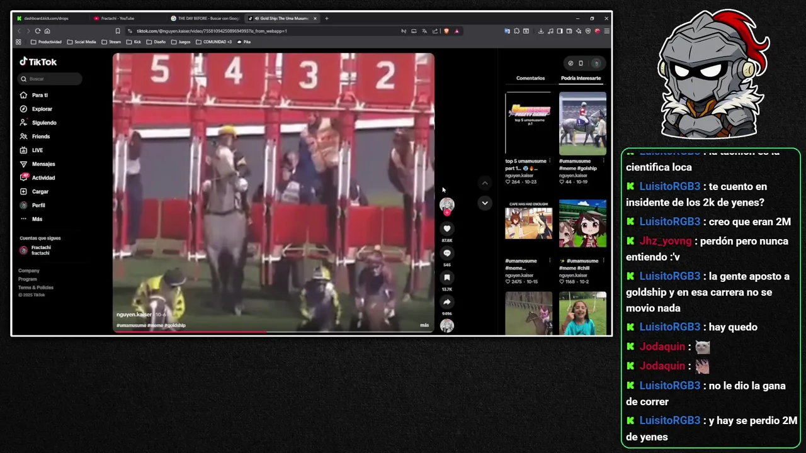This screenshot has height=453, width=806.
Task: Reload the page with the refresh button
Action: click(38, 31)
